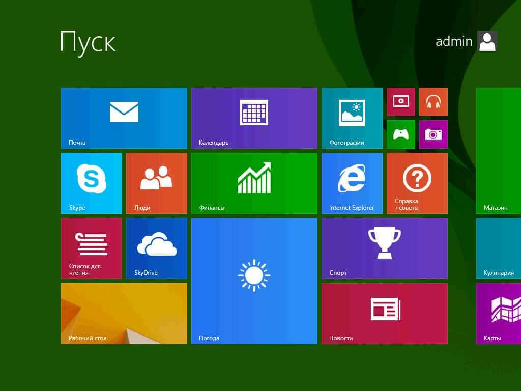Open the Справка+советы help tile
The height and width of the screenshot is (391, 521).
pos(417,183)
